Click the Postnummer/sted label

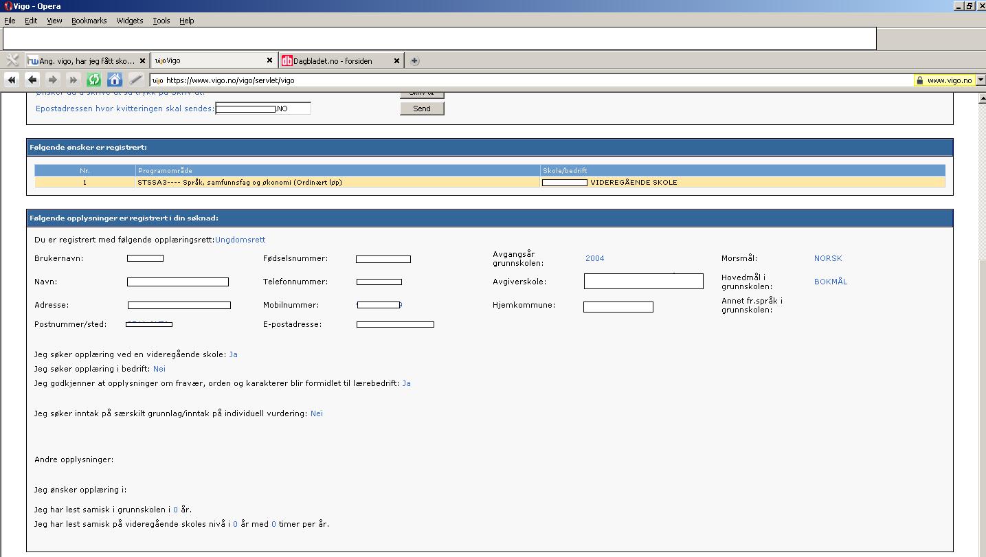pos(71,324)
